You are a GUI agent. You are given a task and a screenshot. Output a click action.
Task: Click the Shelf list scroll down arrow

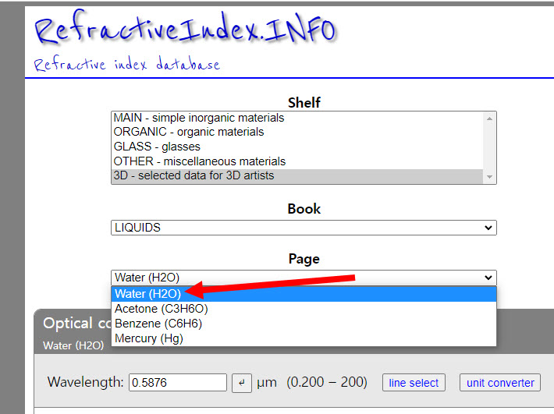pyautogui.click(x=489, y=177)
